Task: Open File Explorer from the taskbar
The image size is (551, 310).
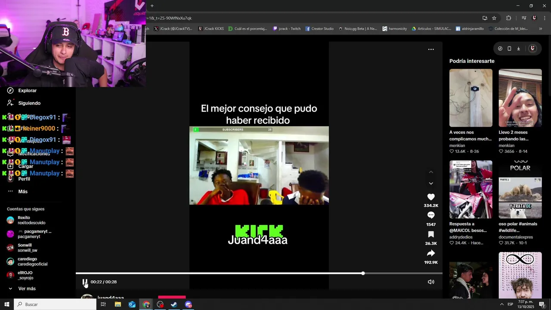Action: pos(118,304)
